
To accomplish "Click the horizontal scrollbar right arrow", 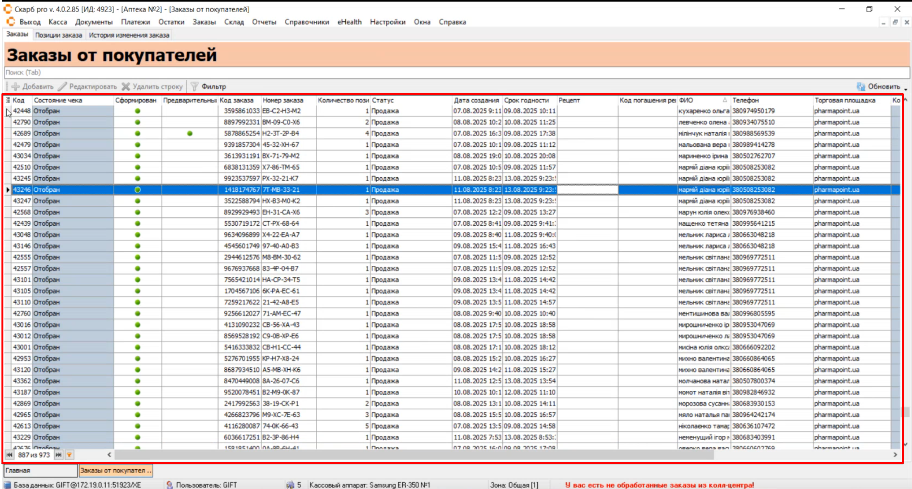I will coord(895,455).
